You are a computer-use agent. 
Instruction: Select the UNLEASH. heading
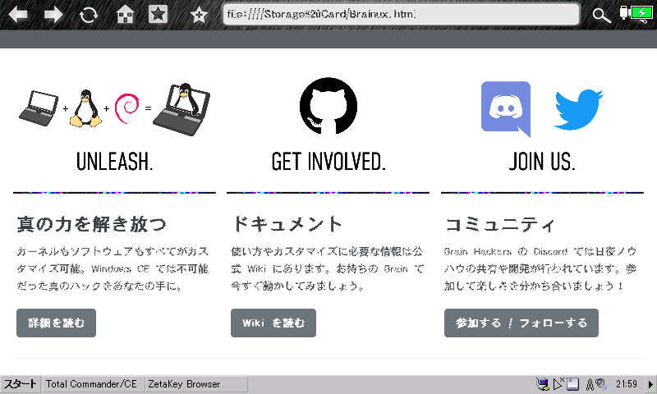pyautogui.click(x=114, y=162)
